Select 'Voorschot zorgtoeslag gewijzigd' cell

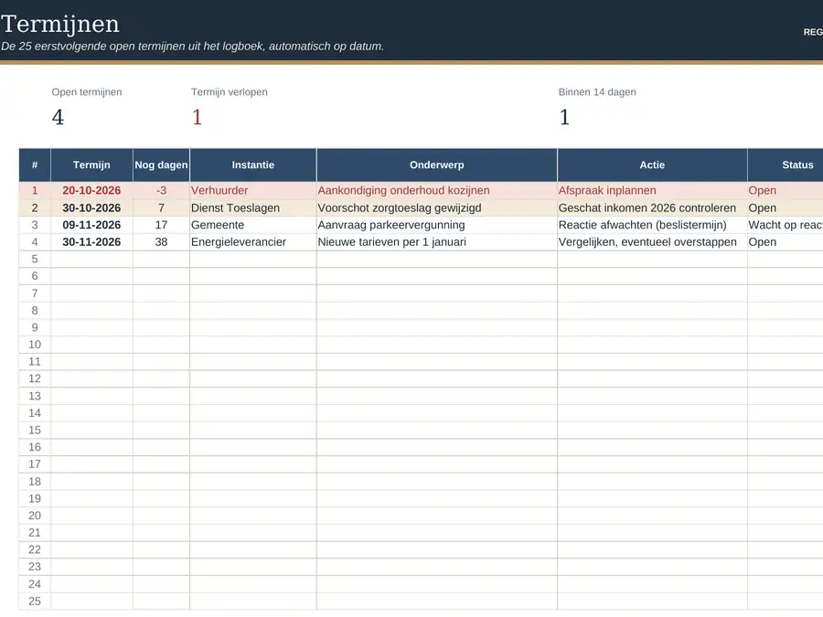437,207
